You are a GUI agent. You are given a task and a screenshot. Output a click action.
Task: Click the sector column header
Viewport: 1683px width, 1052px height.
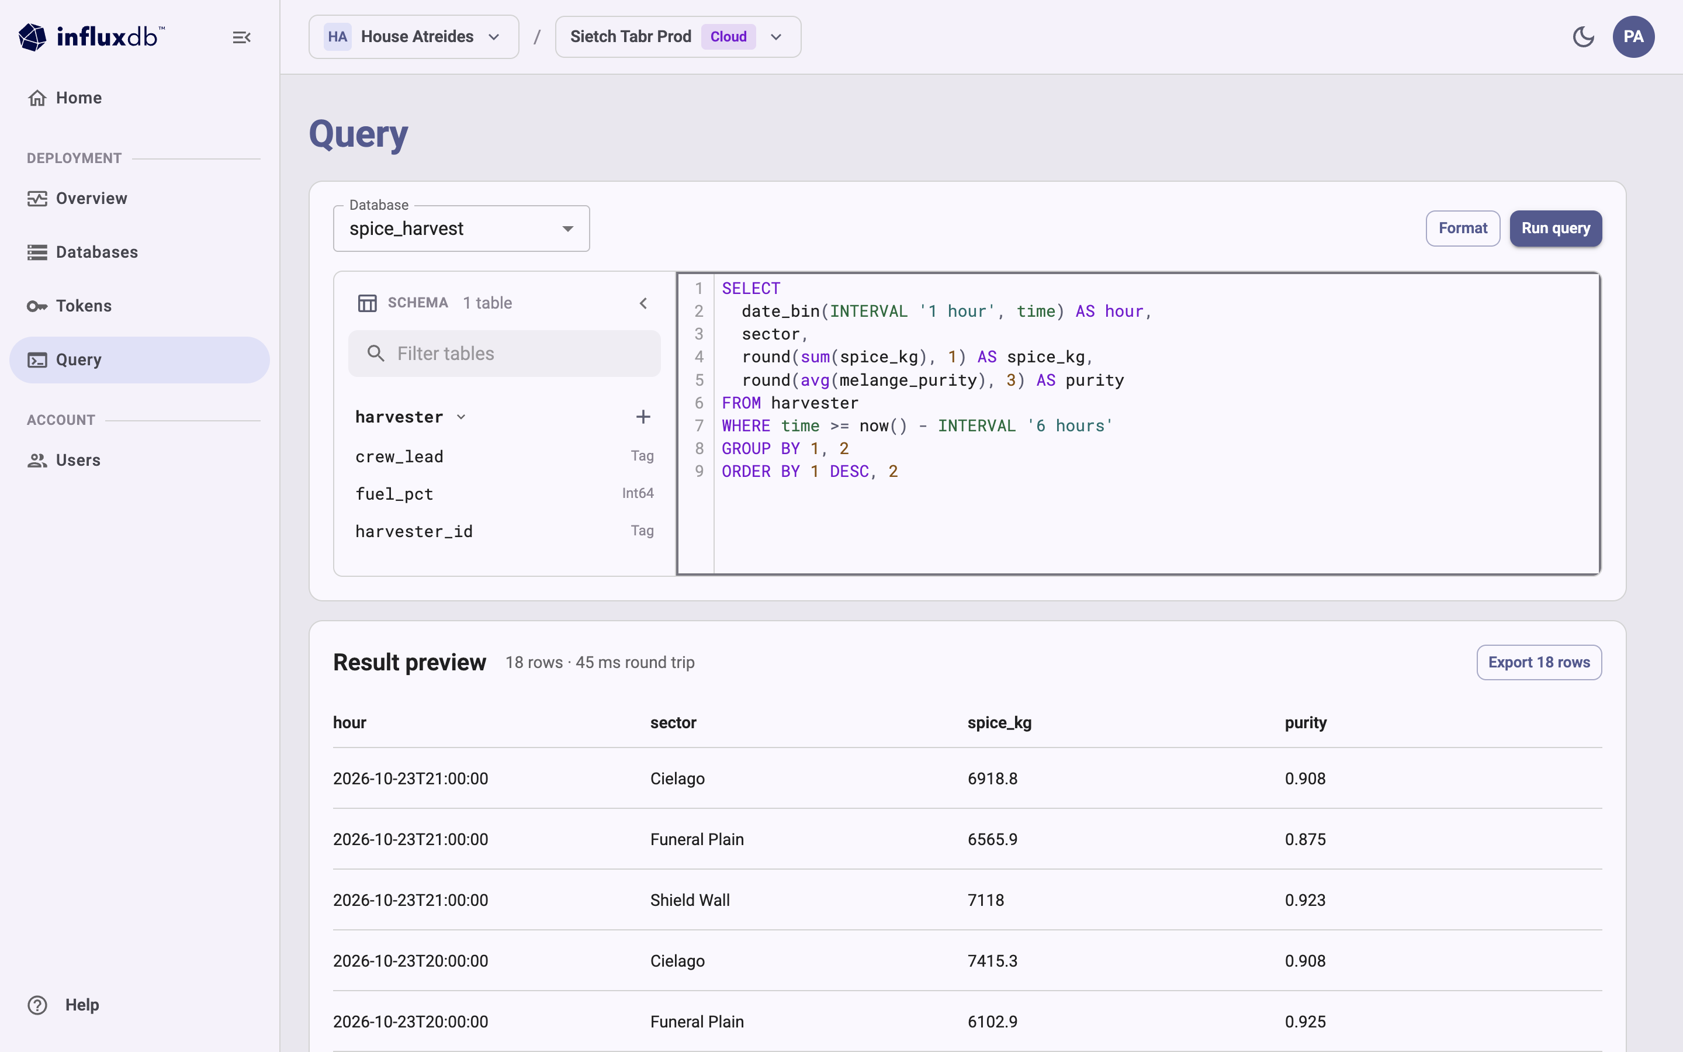(673, 722)
